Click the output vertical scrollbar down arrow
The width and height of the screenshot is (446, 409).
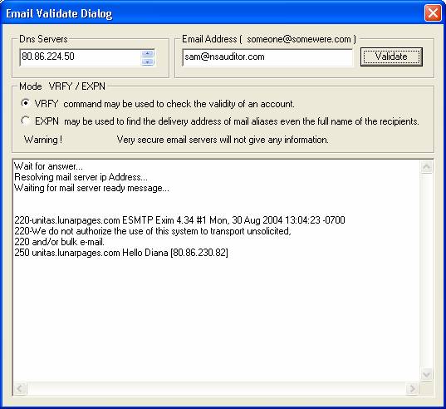426,374
